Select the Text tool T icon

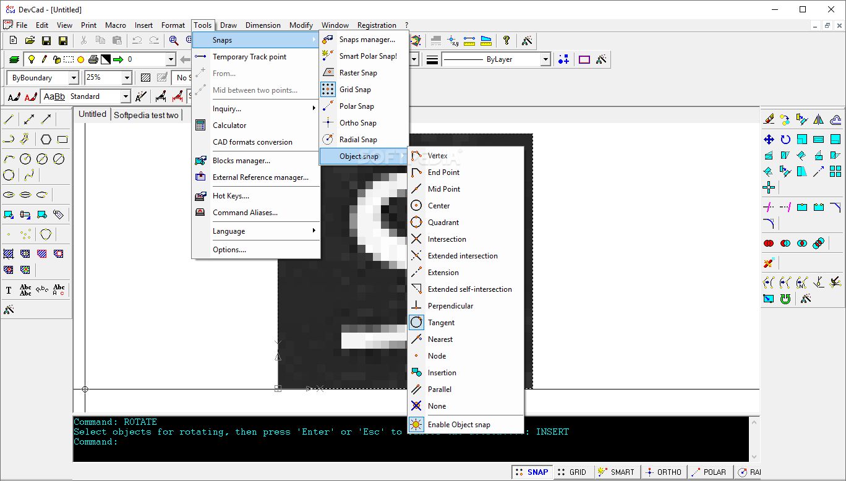click(x=9, y=290)
